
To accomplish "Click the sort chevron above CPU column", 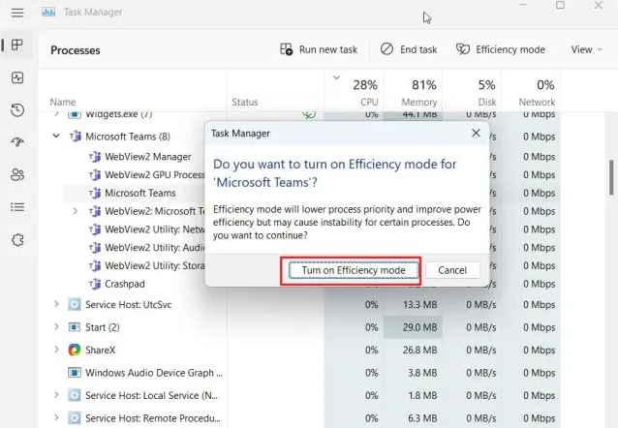I will [336, 77].
